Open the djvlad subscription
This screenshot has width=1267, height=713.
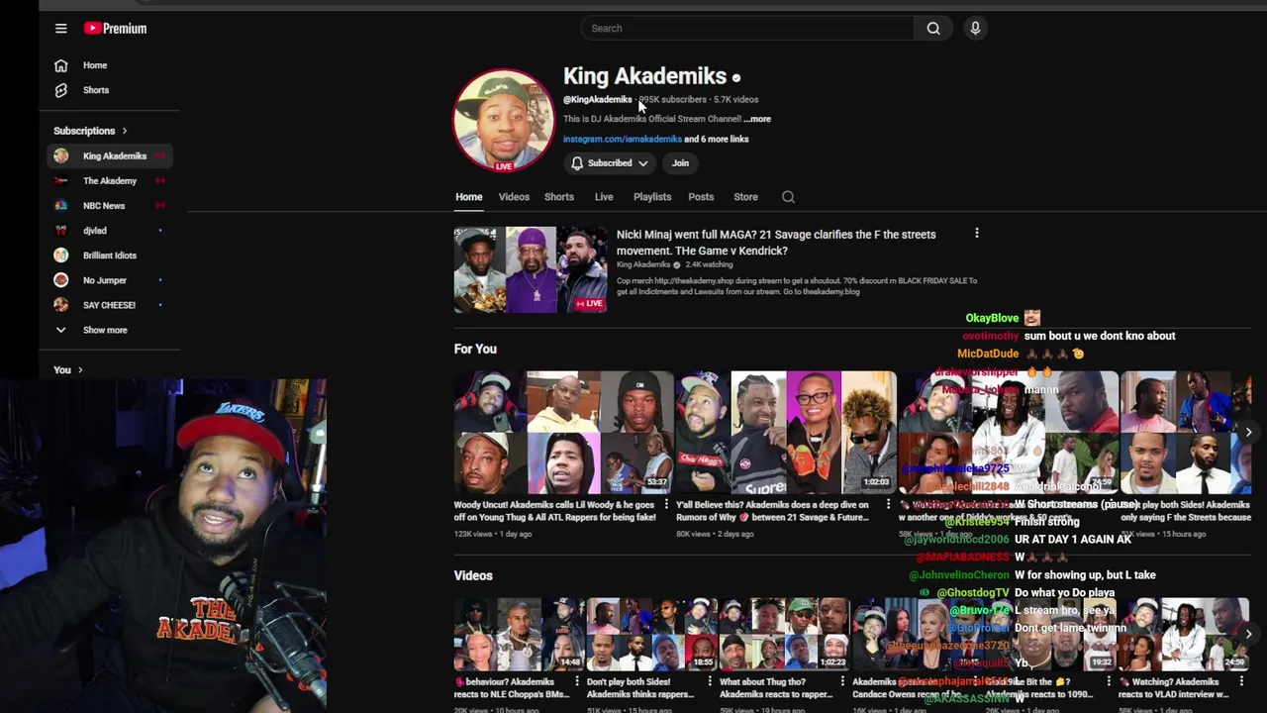(109, 231)
